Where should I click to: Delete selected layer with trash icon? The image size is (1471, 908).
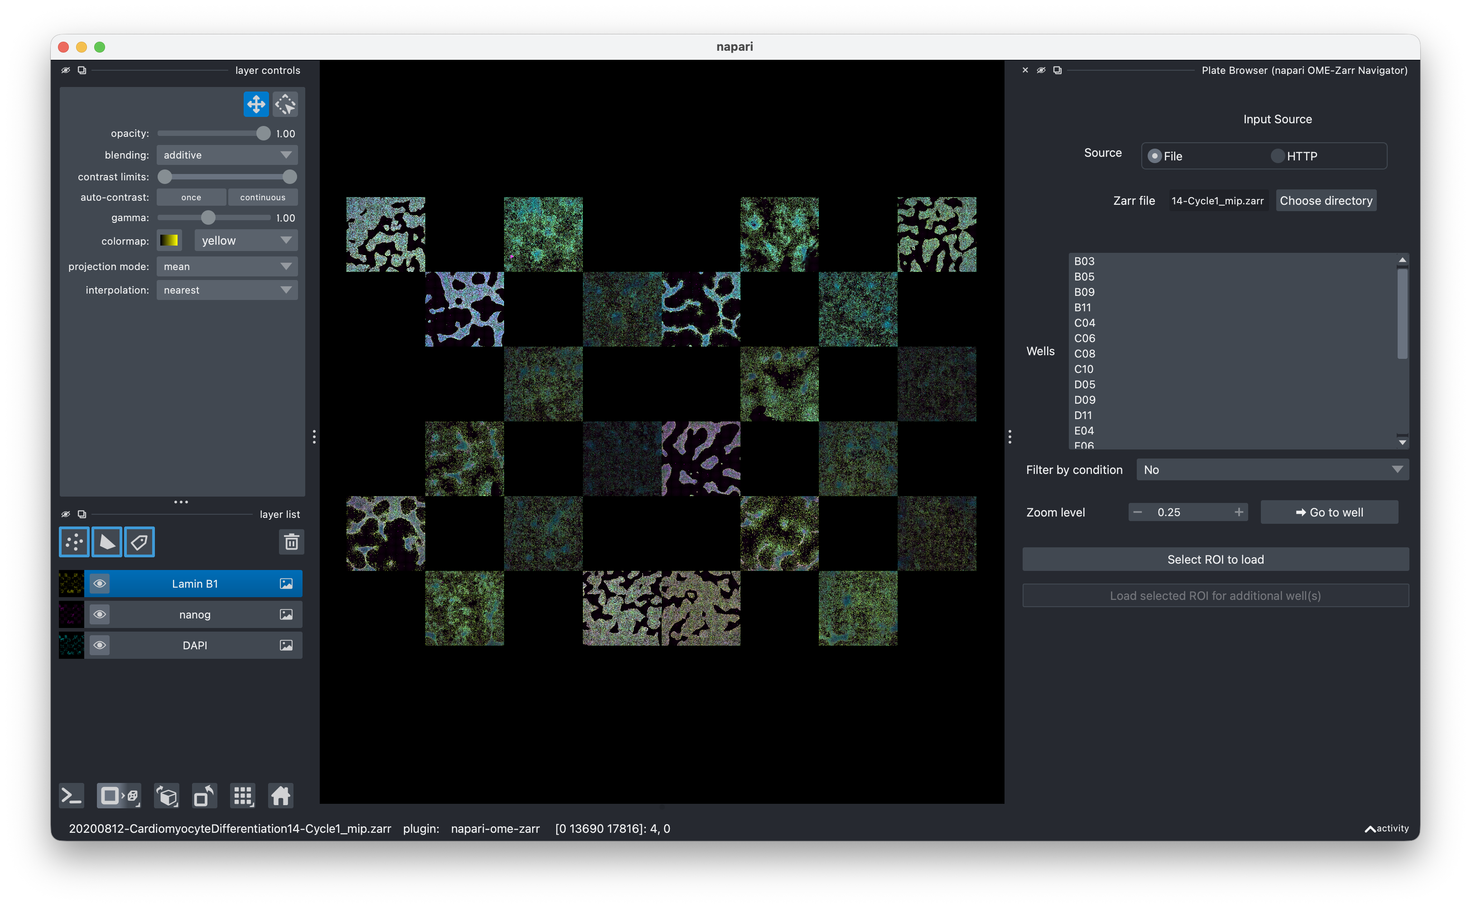pos(291,542)
